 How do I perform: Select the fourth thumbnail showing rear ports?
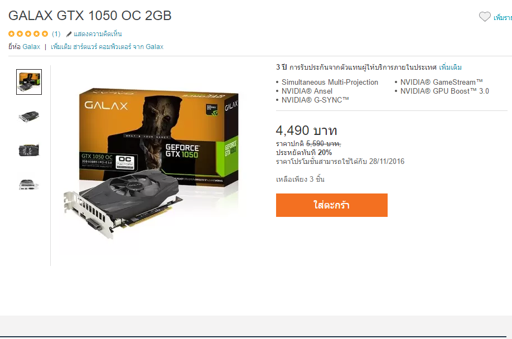[29, 185]
